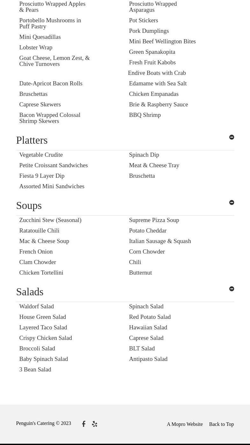Open the A Mopro Website link
This screenshot has width=250, height=445.
point(185,424)
